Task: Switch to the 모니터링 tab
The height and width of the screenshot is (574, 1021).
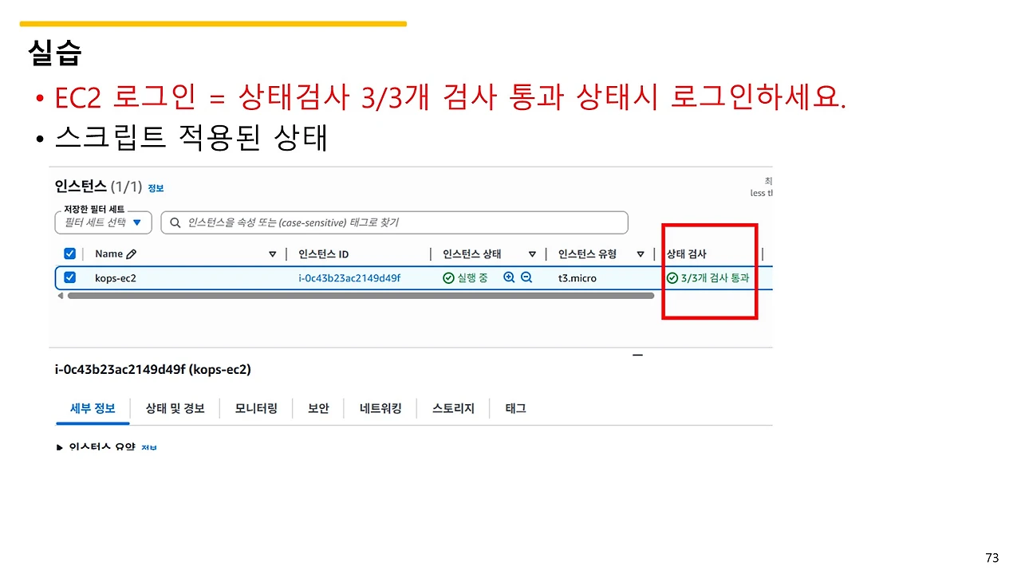Action: click(256, 408)
